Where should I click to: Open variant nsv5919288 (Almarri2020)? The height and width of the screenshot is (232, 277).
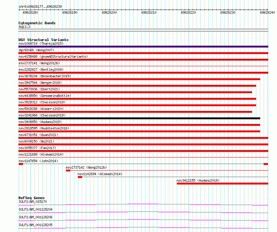point(41,109)
